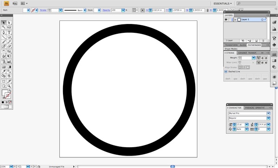Pick the Magic Wand tool

click(x=4, y=27)
